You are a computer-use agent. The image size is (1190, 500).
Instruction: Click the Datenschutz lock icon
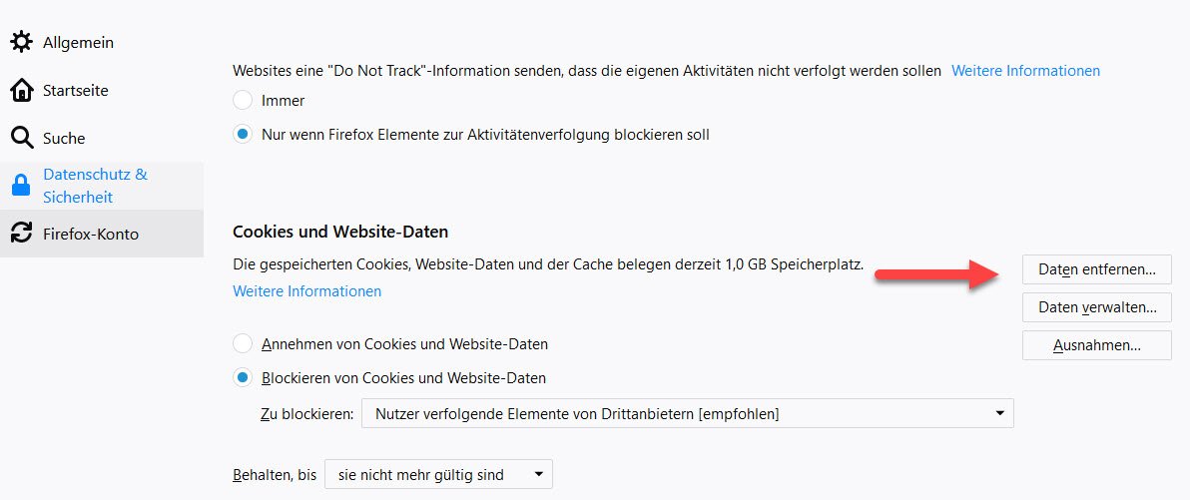21,186
